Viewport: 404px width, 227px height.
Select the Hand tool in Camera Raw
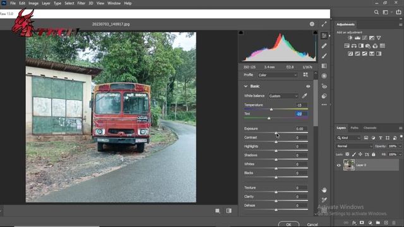coord(324,190)
